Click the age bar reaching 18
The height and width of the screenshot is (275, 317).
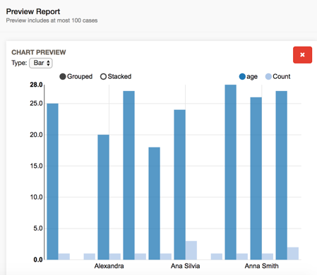155,204
